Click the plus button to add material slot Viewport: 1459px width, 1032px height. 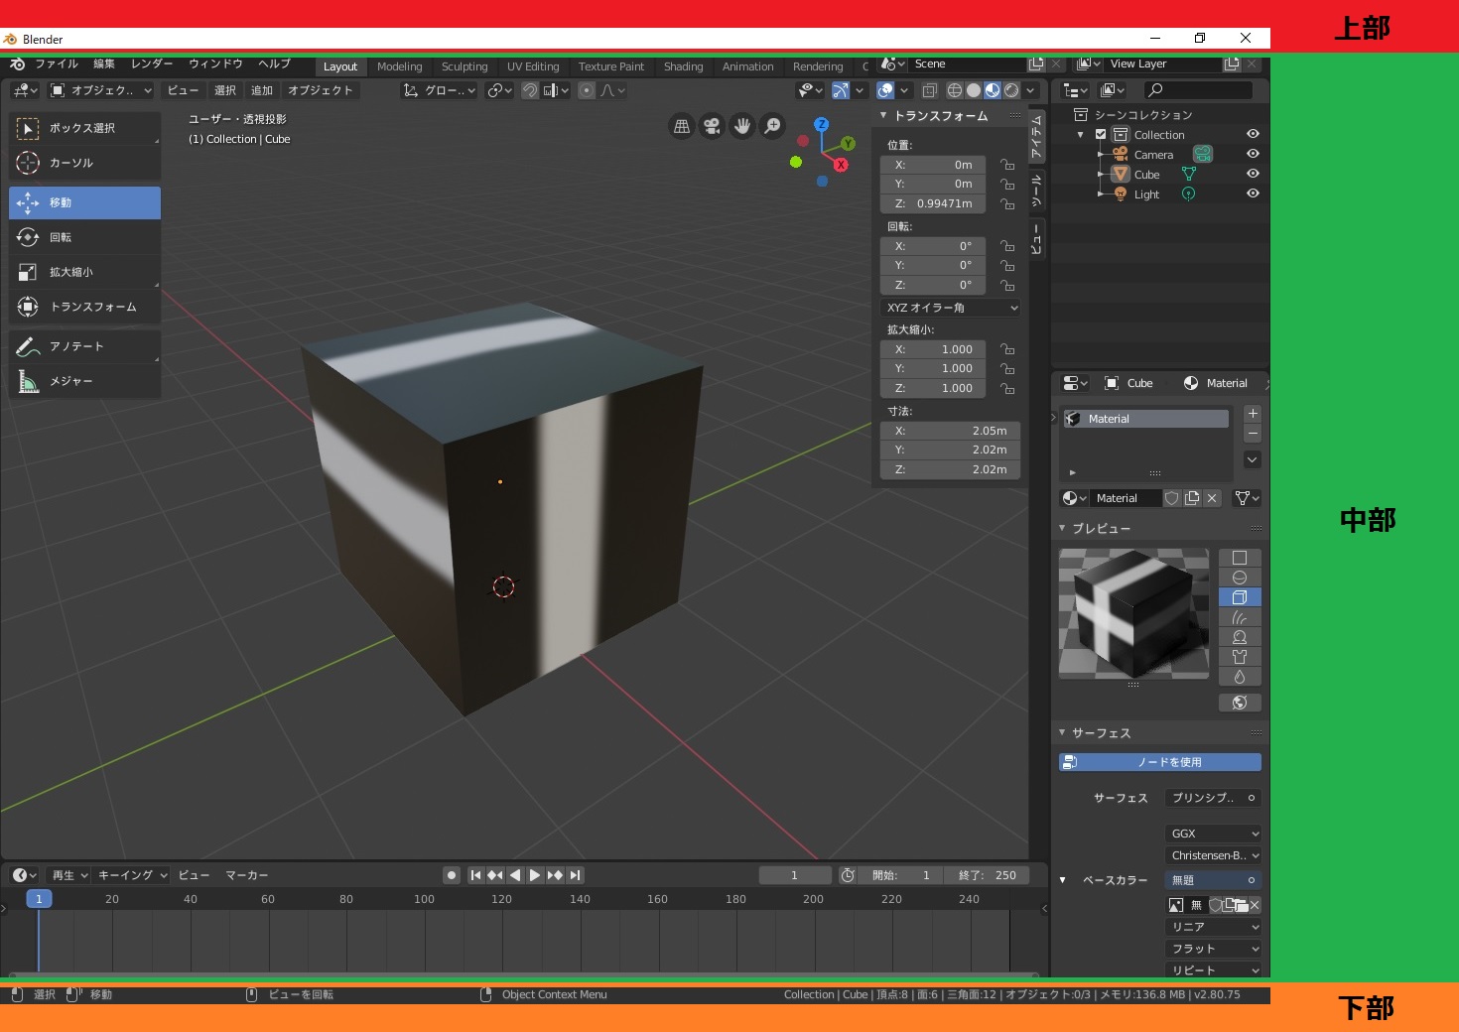coord(1253,413)
